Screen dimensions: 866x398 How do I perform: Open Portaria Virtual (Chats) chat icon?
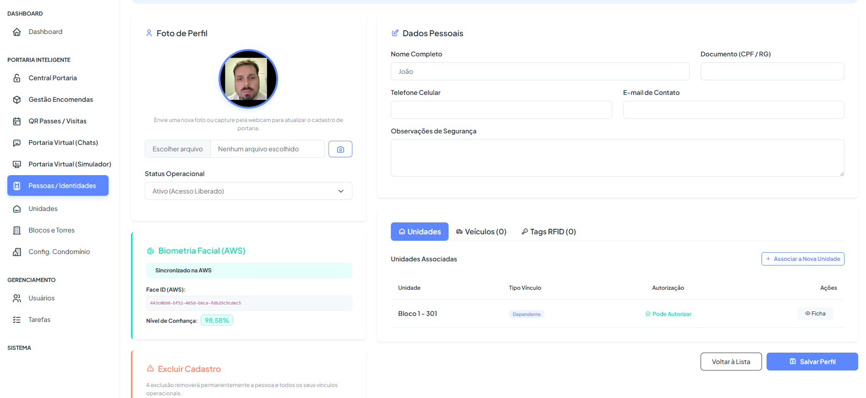pyautogui.click(x=17, y=143)
